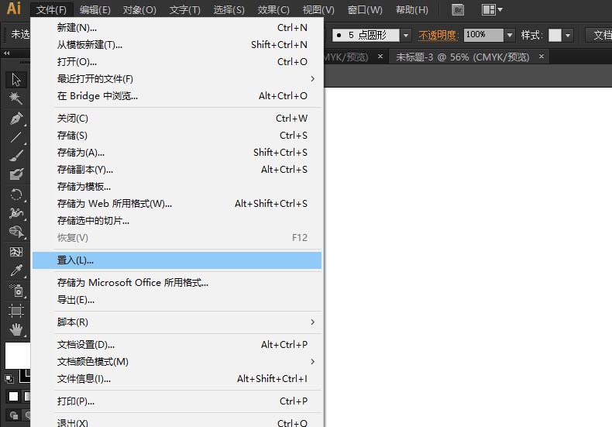
Task: Open the 样式 style swatch dropdown
Action: (568, 35)
